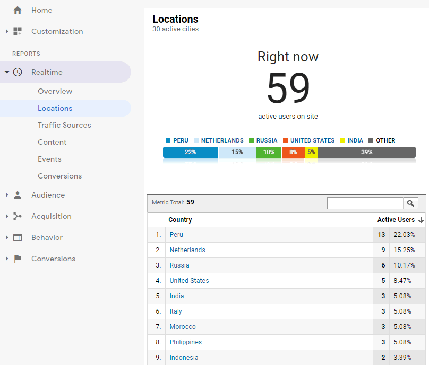Image resolution: width=429 pixels, height=365 pixels.
Task: Open the Events report under Realtime
Action: tap(49, 159)
